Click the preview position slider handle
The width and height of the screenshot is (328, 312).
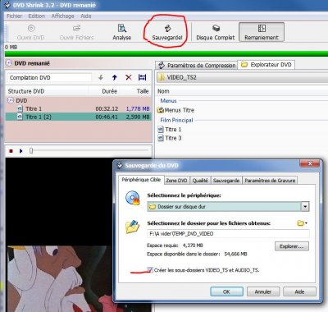click(x=31, y=151)
